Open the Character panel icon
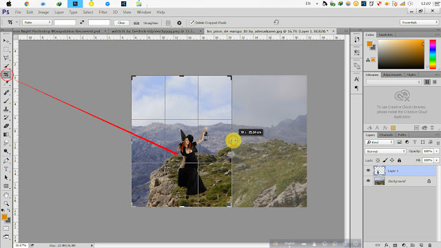441x248 pixels. click(x=357, y=79)
